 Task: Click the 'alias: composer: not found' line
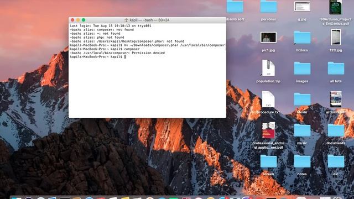point(102,29)
